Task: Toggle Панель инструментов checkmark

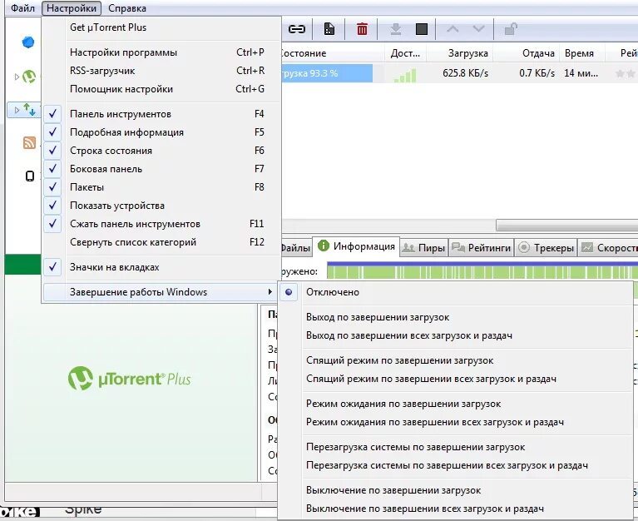Action: [x=52, y=114]
